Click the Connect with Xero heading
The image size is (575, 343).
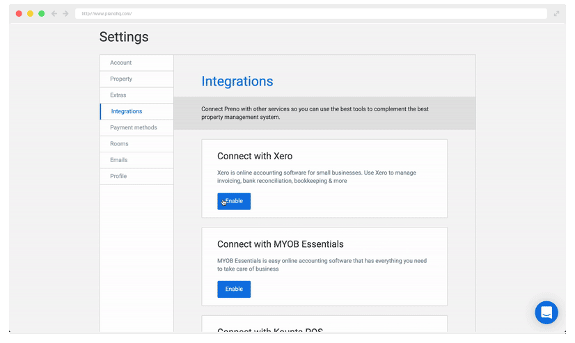(255, 156)
